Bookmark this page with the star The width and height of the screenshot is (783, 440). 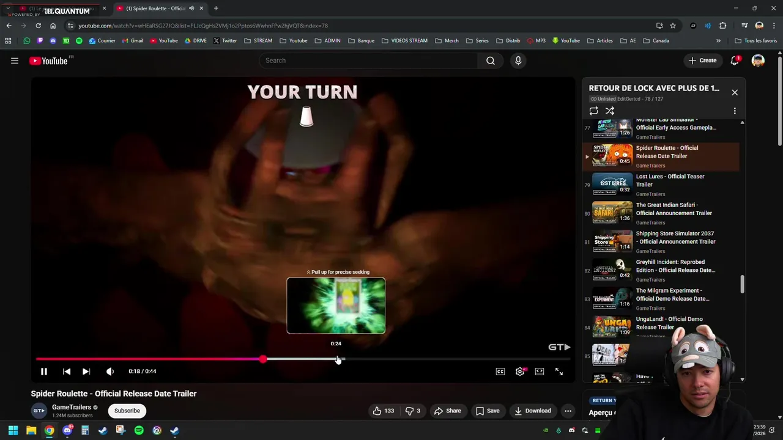[673, 26]
